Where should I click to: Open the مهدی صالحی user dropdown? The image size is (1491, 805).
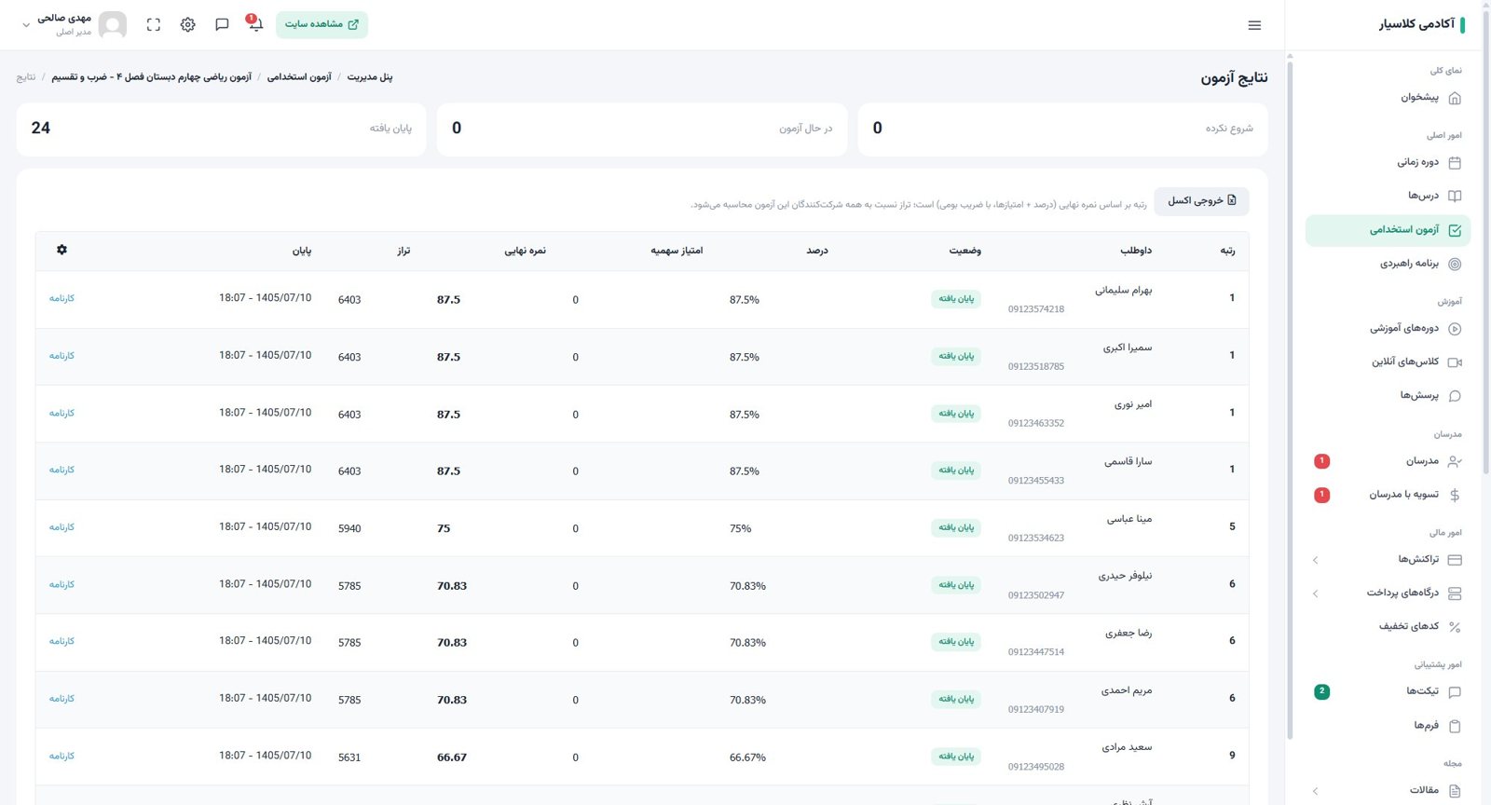click(x=74, y=25)
